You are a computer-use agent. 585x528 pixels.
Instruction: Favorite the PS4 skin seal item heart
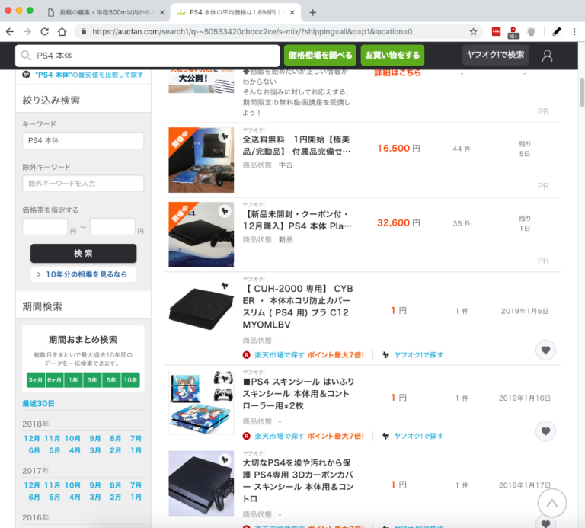[545, 431]
